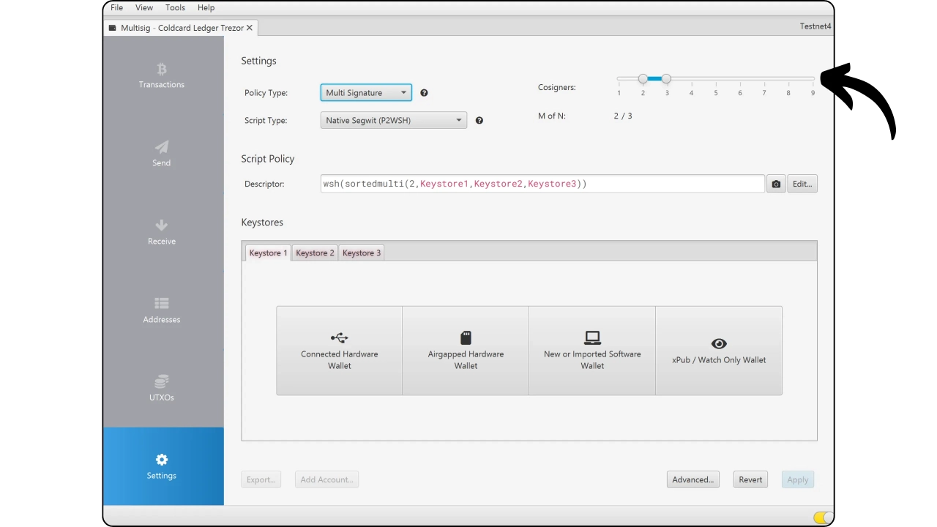The image size is (937, 527).
Task: Open the Transactions sidebar section
Action: point(162,76)
